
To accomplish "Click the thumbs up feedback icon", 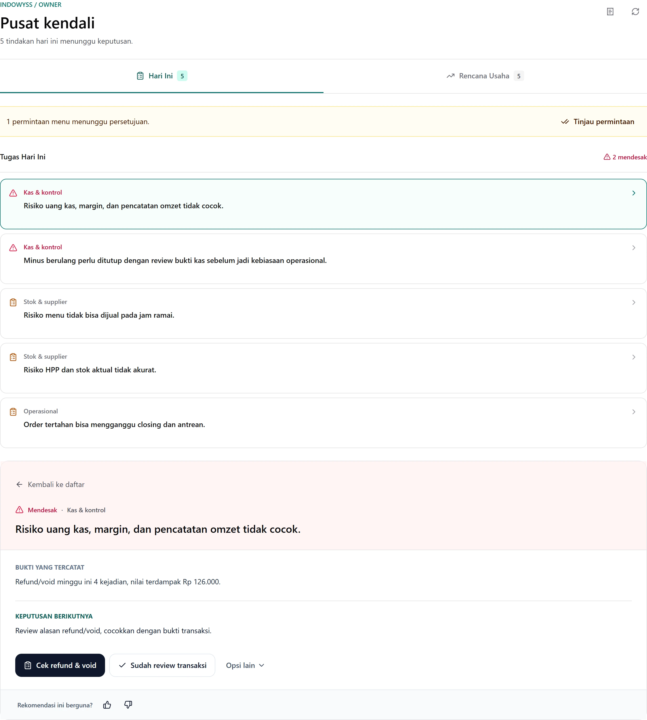I will click(107, 705).
